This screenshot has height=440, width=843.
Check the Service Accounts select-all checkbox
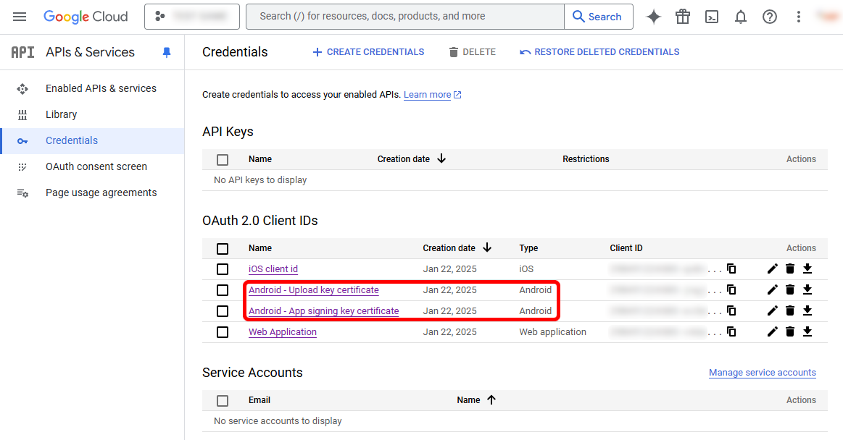pyautogui.click(x=223, y=400)
